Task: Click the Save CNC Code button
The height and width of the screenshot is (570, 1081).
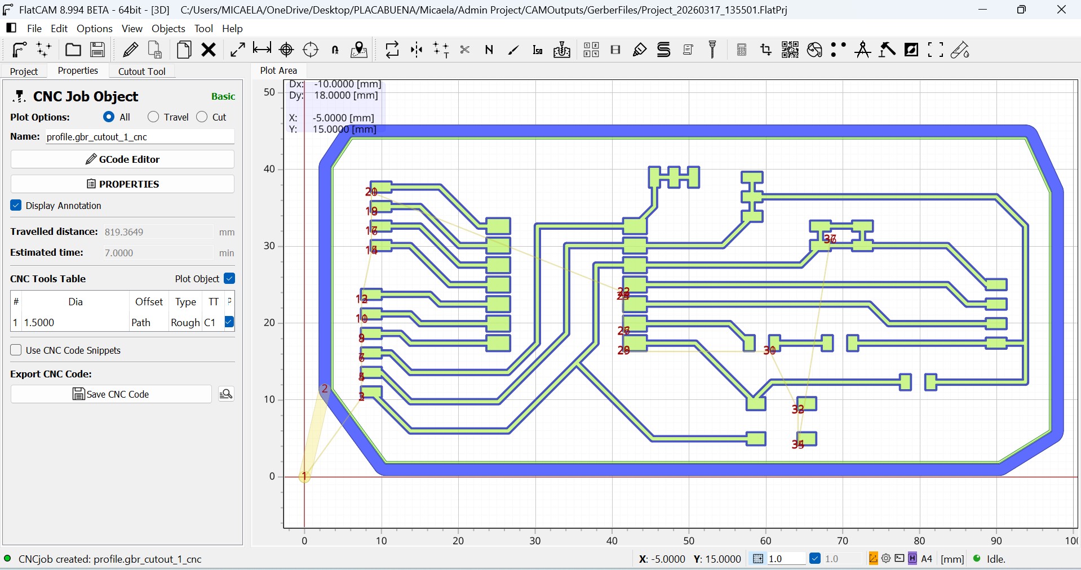Action: [111, 394]
